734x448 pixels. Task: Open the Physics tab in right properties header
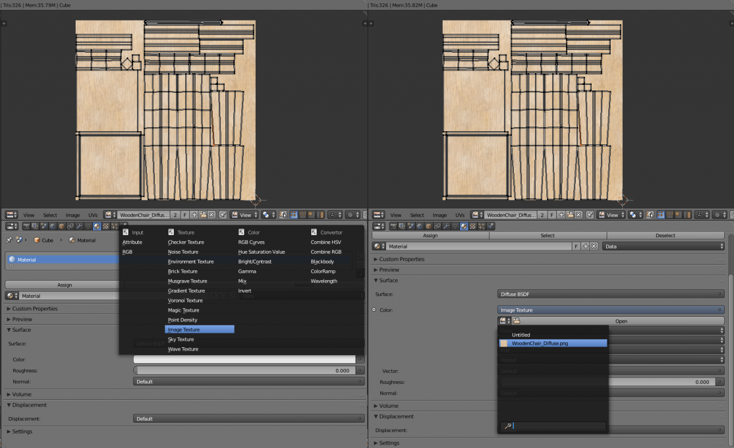(490, 226)
